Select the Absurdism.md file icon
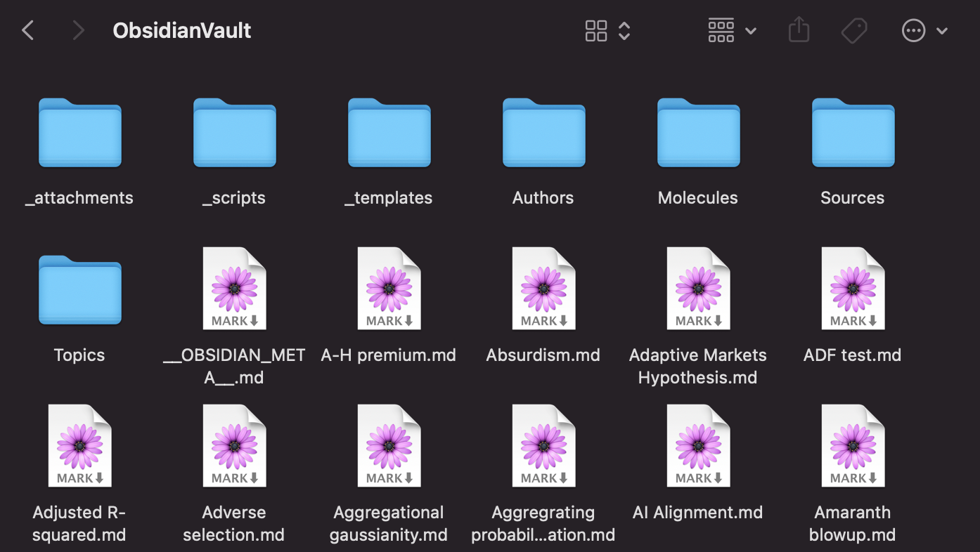Image resolution: width=980 pixels, height=552 pixels. point(543,289)
